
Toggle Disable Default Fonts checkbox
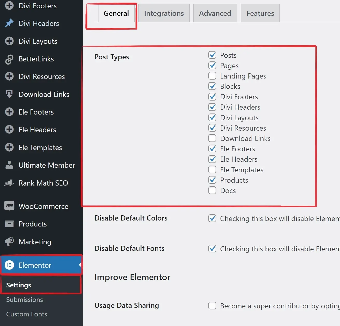(212, 249)
